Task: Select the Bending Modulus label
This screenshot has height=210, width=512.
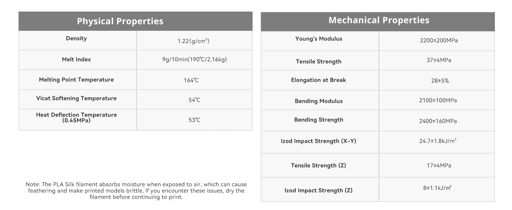Action: [x=319, y=101]
